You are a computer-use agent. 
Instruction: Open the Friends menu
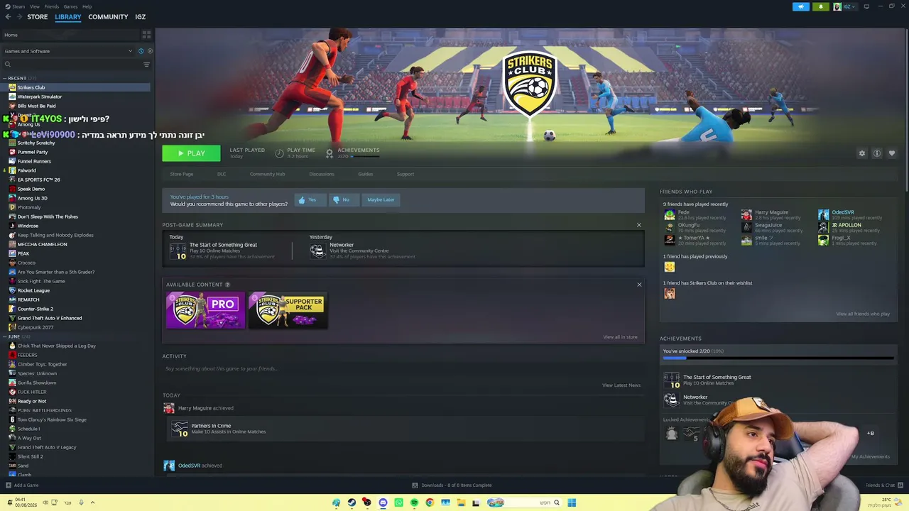click(52, 6)
